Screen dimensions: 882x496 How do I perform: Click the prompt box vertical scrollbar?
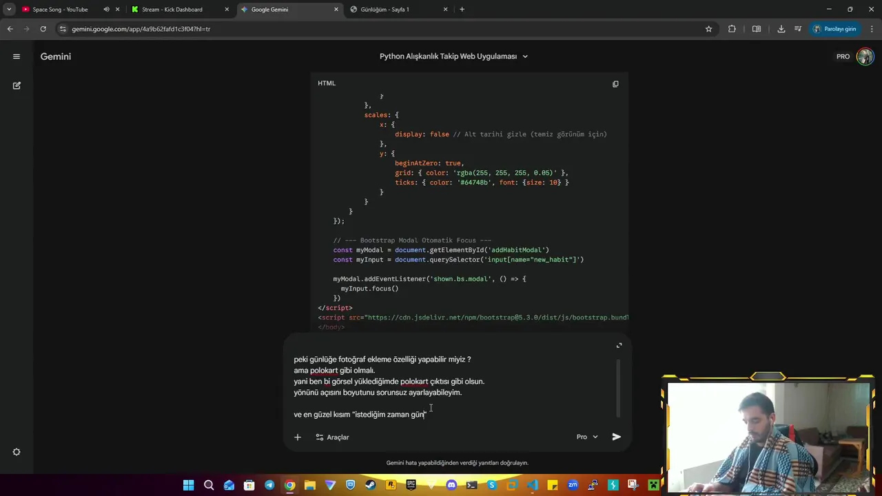[x=618, y=389]
